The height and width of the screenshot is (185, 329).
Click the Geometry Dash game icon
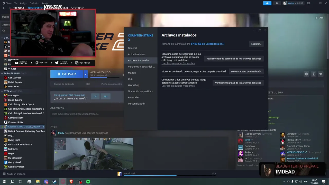[x=6, y=166]
